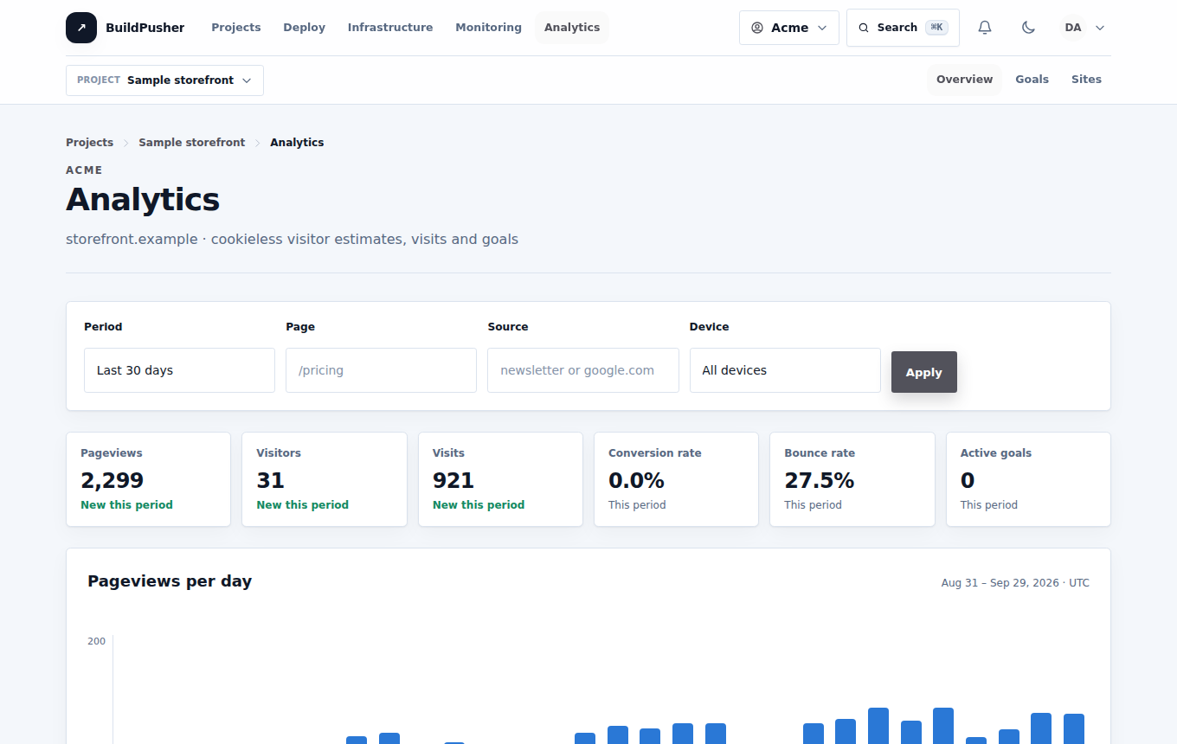
Task: Select the Bounce rate 27.5% card
Action: (852, 479)
